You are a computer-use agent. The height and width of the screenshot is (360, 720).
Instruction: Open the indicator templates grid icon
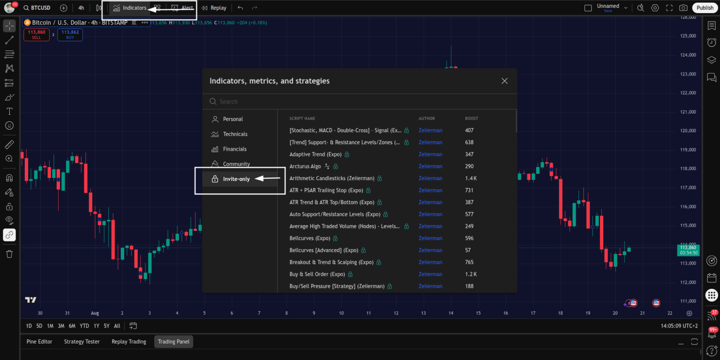coord(157,7)
